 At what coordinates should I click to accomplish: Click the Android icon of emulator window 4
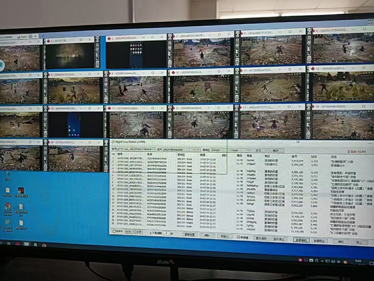point(173,36)
